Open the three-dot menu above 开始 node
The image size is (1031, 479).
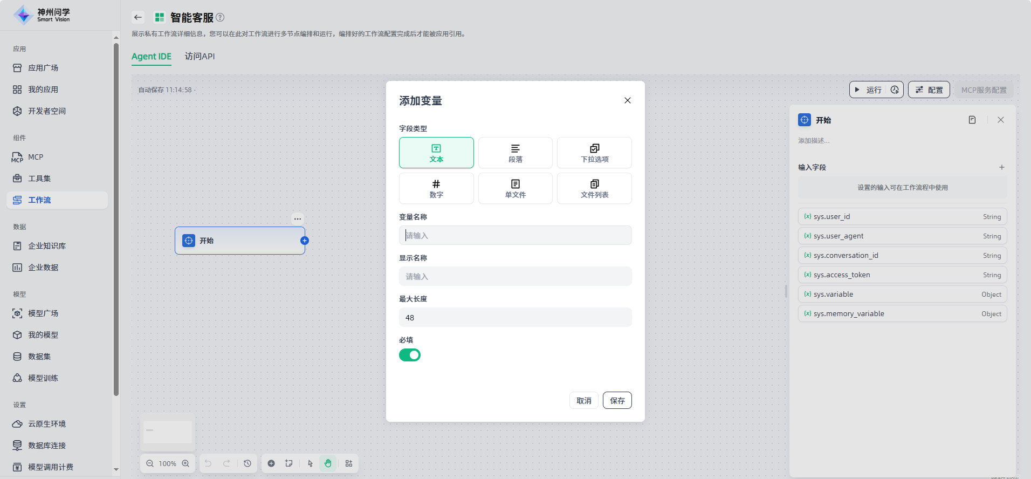[298, 219]
